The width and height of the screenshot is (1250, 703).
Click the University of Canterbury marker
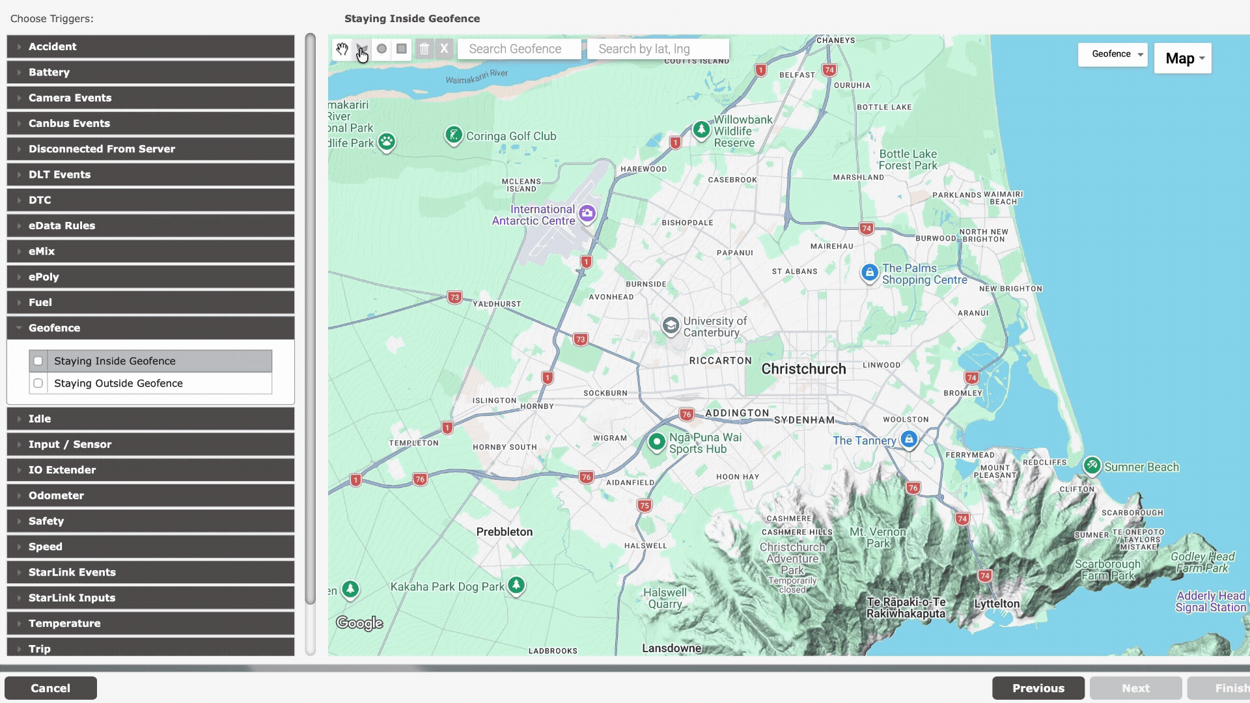pyautogui.click(x=671, y=325)
